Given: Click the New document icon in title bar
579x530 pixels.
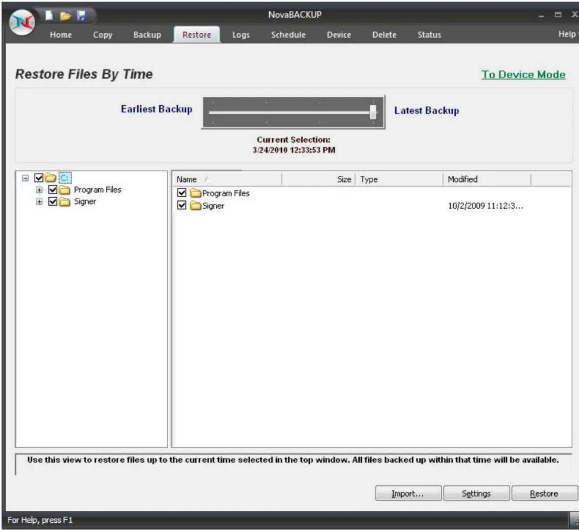Looking at the screenshot, I should [x=49, y=15].
